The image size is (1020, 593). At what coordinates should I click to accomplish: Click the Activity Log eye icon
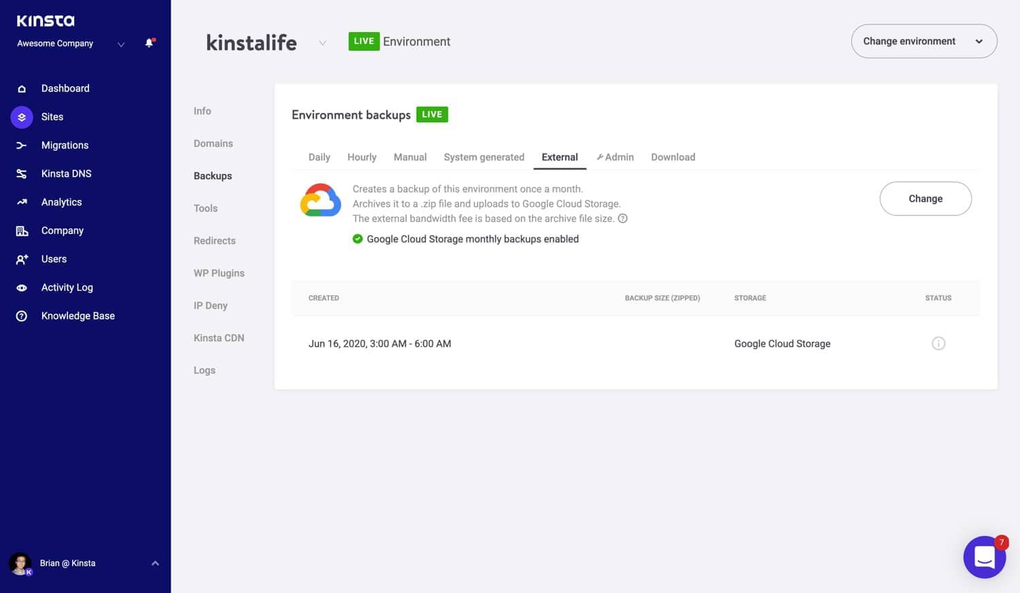pyautogui.click(x=22, y=288)
